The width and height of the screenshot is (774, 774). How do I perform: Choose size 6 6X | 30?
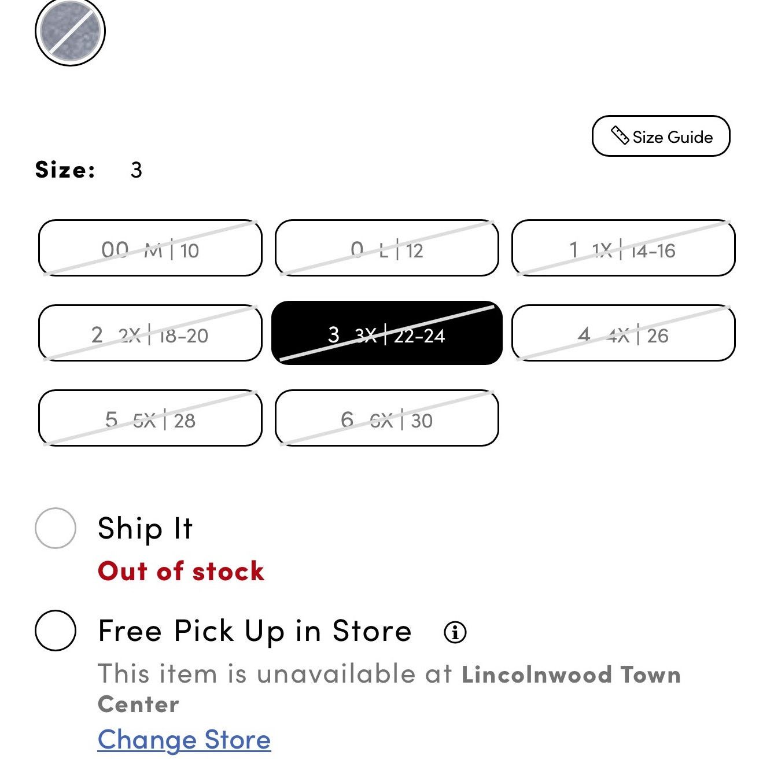pos(386,418)
